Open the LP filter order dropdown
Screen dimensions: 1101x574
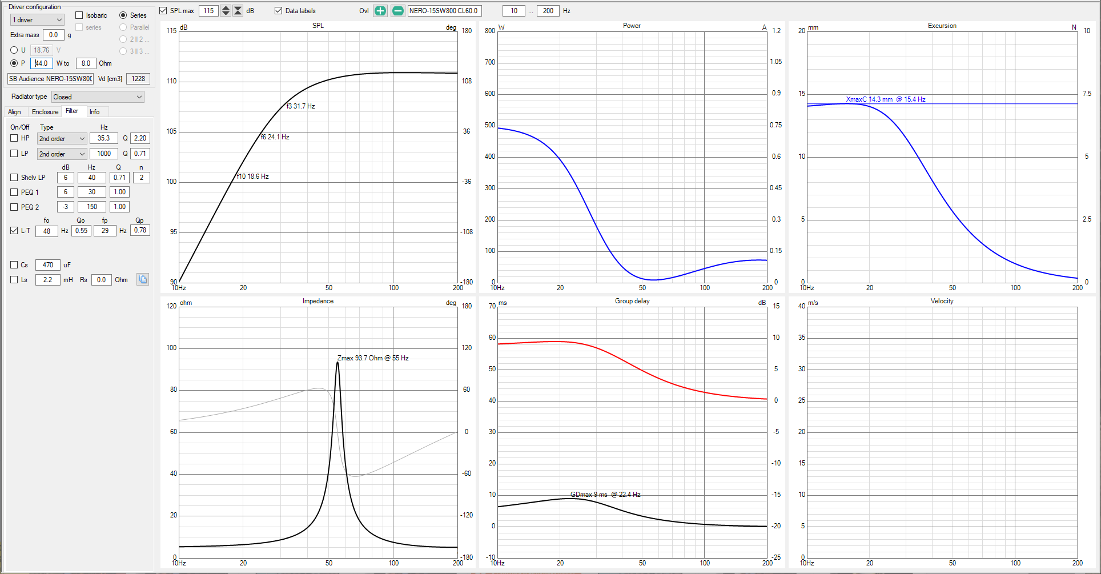point(62,154)
